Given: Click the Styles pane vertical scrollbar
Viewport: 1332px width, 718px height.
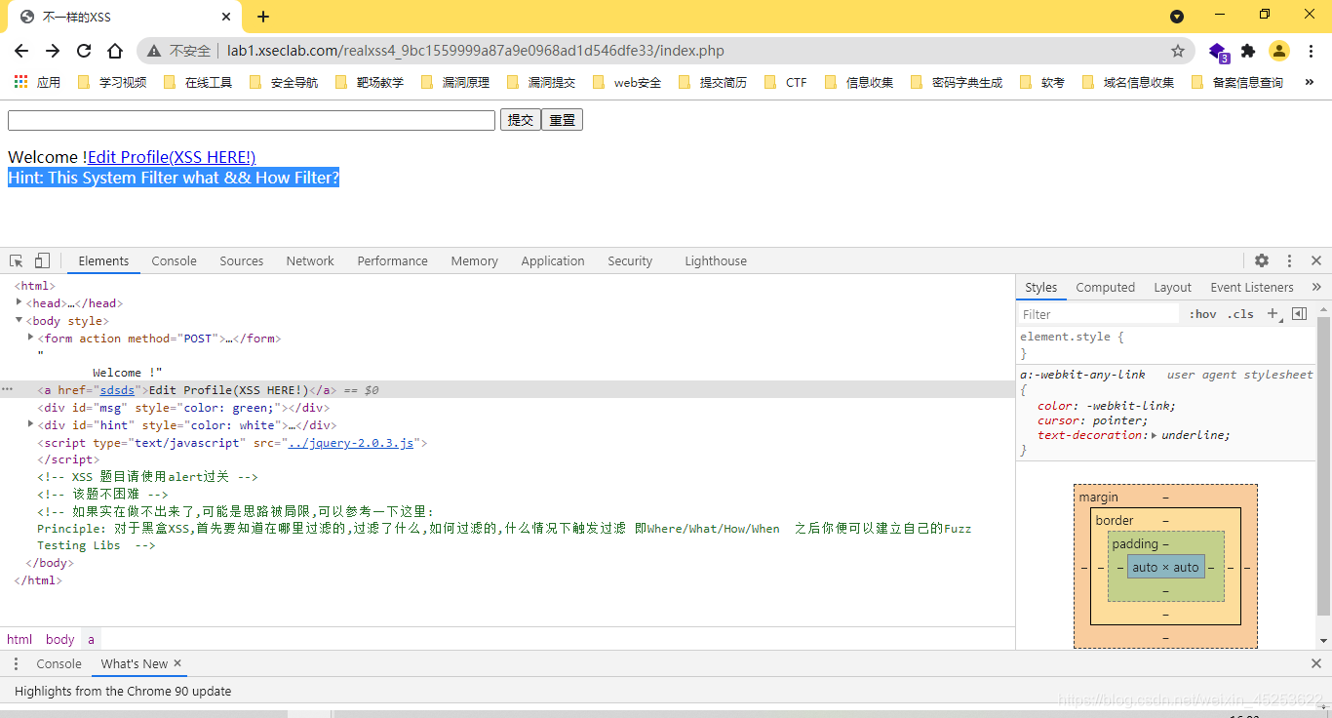Looking at the screenshot, I should (1323, 465).
